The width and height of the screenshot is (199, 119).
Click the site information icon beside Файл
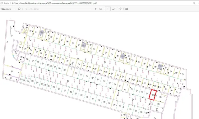2,3
